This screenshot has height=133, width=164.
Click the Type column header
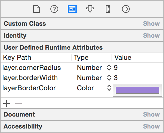coord(81,58)
